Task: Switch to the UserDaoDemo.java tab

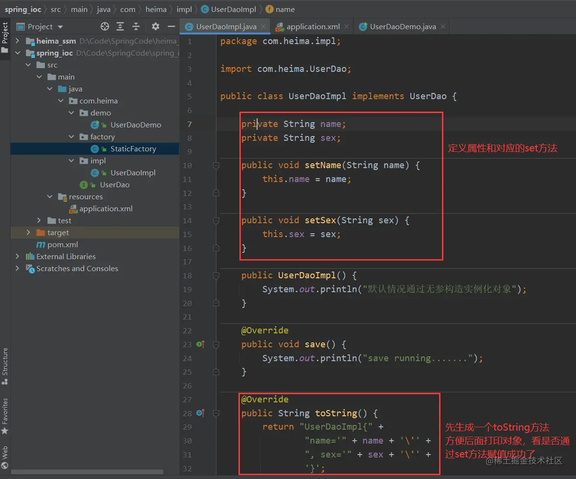Action: click(402, 27)
